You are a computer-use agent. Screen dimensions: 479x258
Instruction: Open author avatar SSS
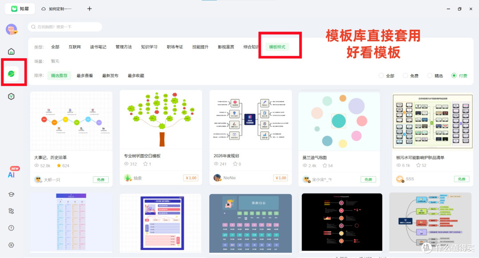point(400,179)
